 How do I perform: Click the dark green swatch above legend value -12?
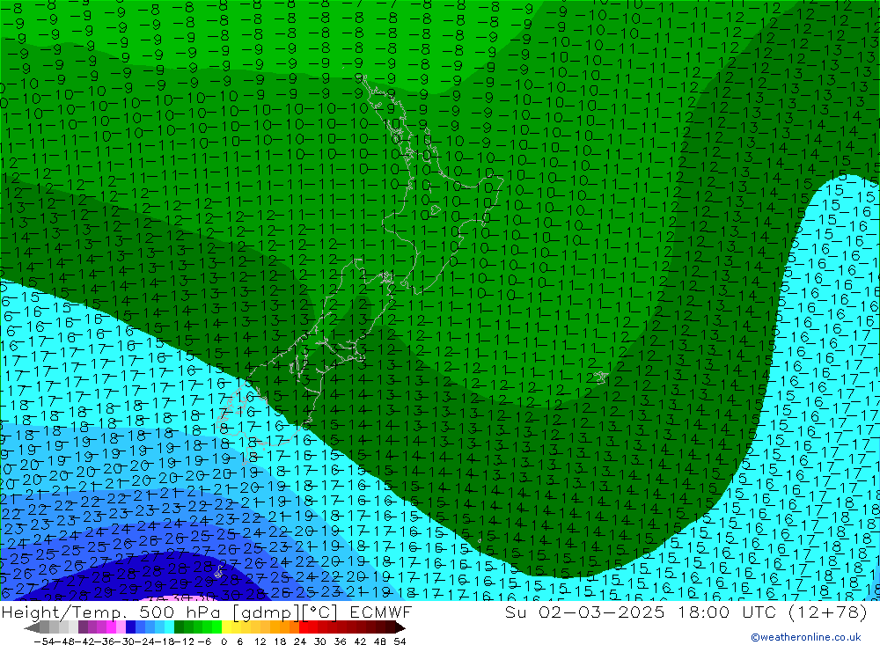(179, 627)
